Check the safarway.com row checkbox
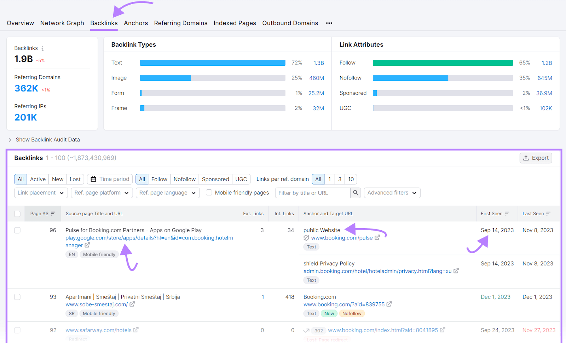Viewport: 566px width, 343px height. tap(17, 330)
